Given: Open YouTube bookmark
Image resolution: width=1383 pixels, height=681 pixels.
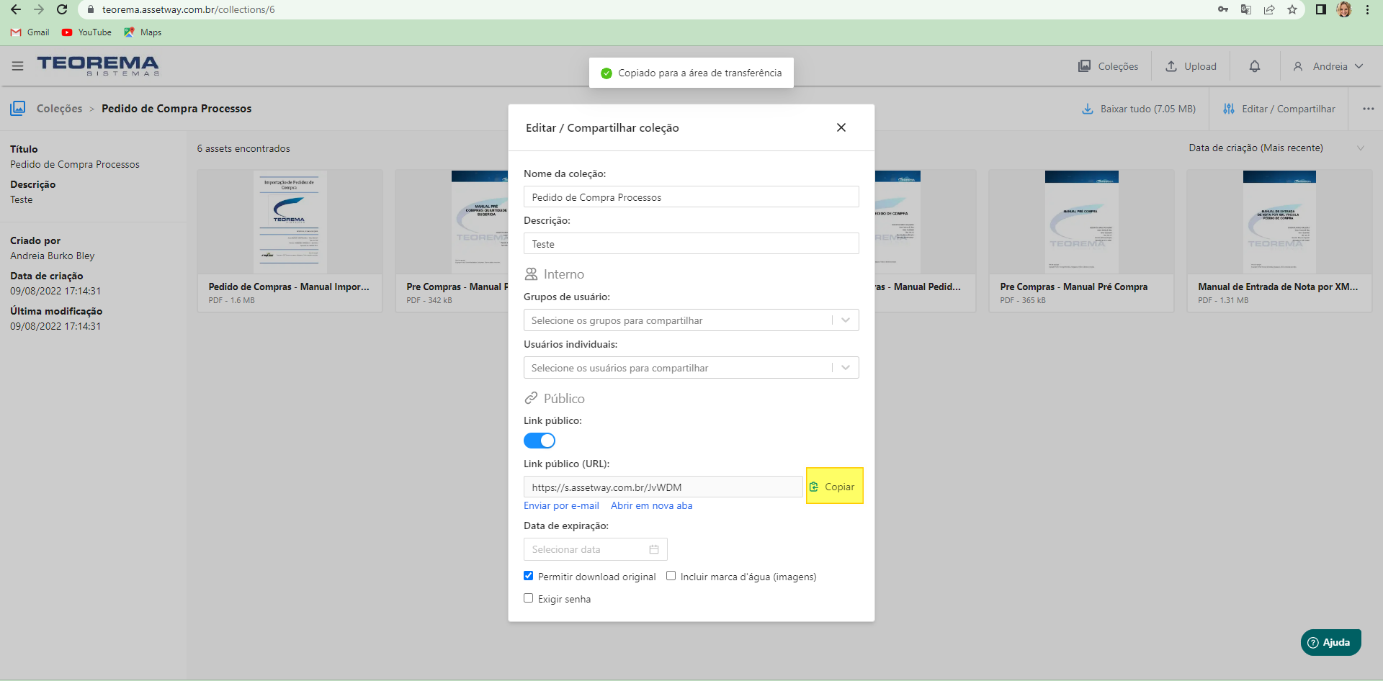Looking at the screenshot, I should pyautogui.click(x=86, y=32).
